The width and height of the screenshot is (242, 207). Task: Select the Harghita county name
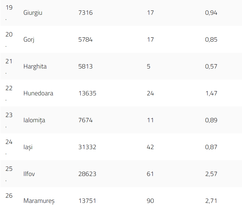click(35, 66)
